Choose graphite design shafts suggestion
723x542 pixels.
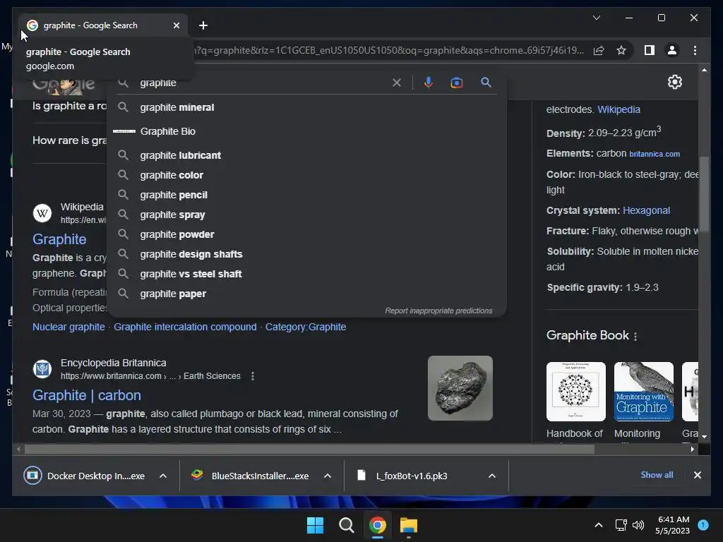tap(306, 254)
